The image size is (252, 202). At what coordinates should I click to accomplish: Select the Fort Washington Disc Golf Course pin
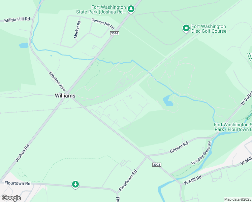tap(186, 28)
